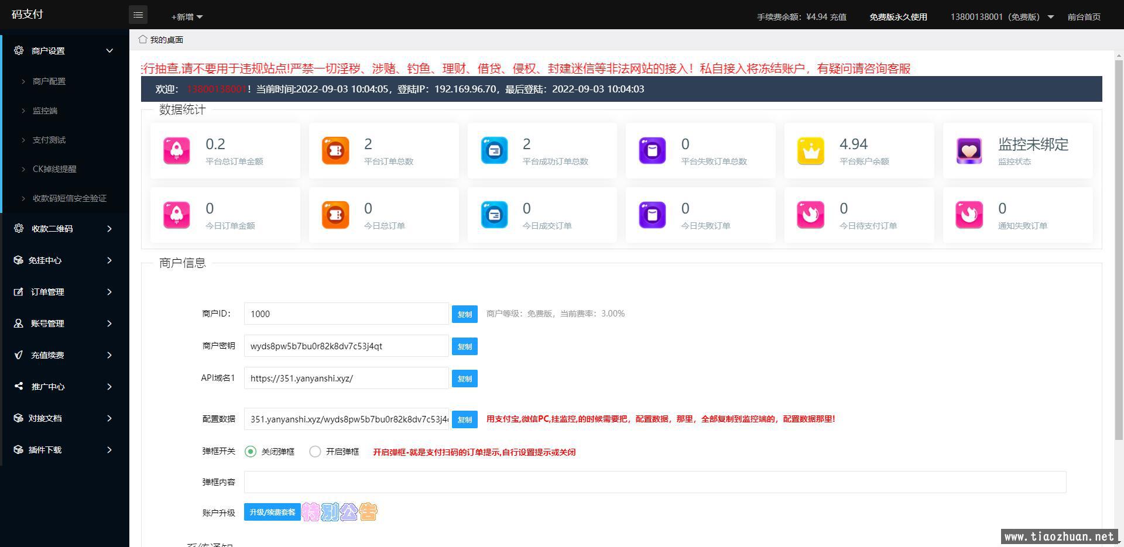Expand the 账号管理 menu chevron
The image size is (1124, 547).
point(109,324)
